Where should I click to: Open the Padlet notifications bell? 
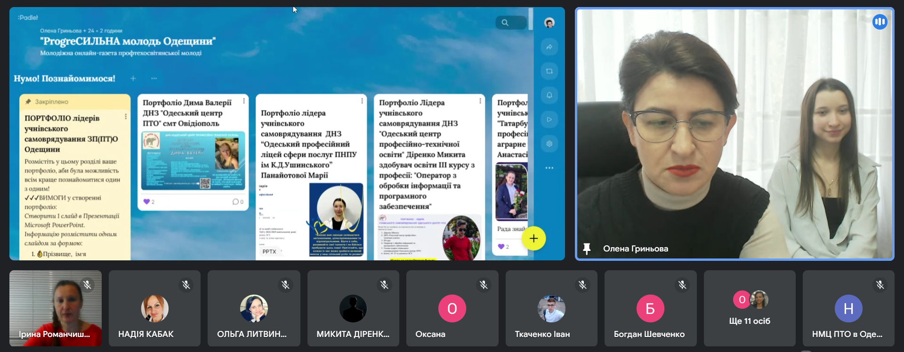[549, 95]
